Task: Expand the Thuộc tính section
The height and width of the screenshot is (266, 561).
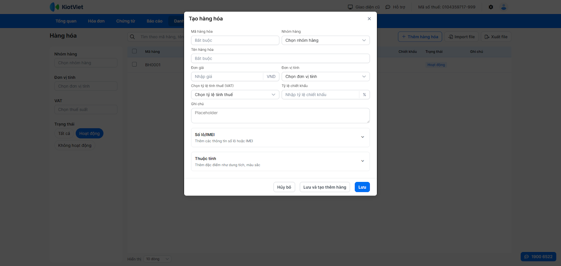Action: point(363,161)
